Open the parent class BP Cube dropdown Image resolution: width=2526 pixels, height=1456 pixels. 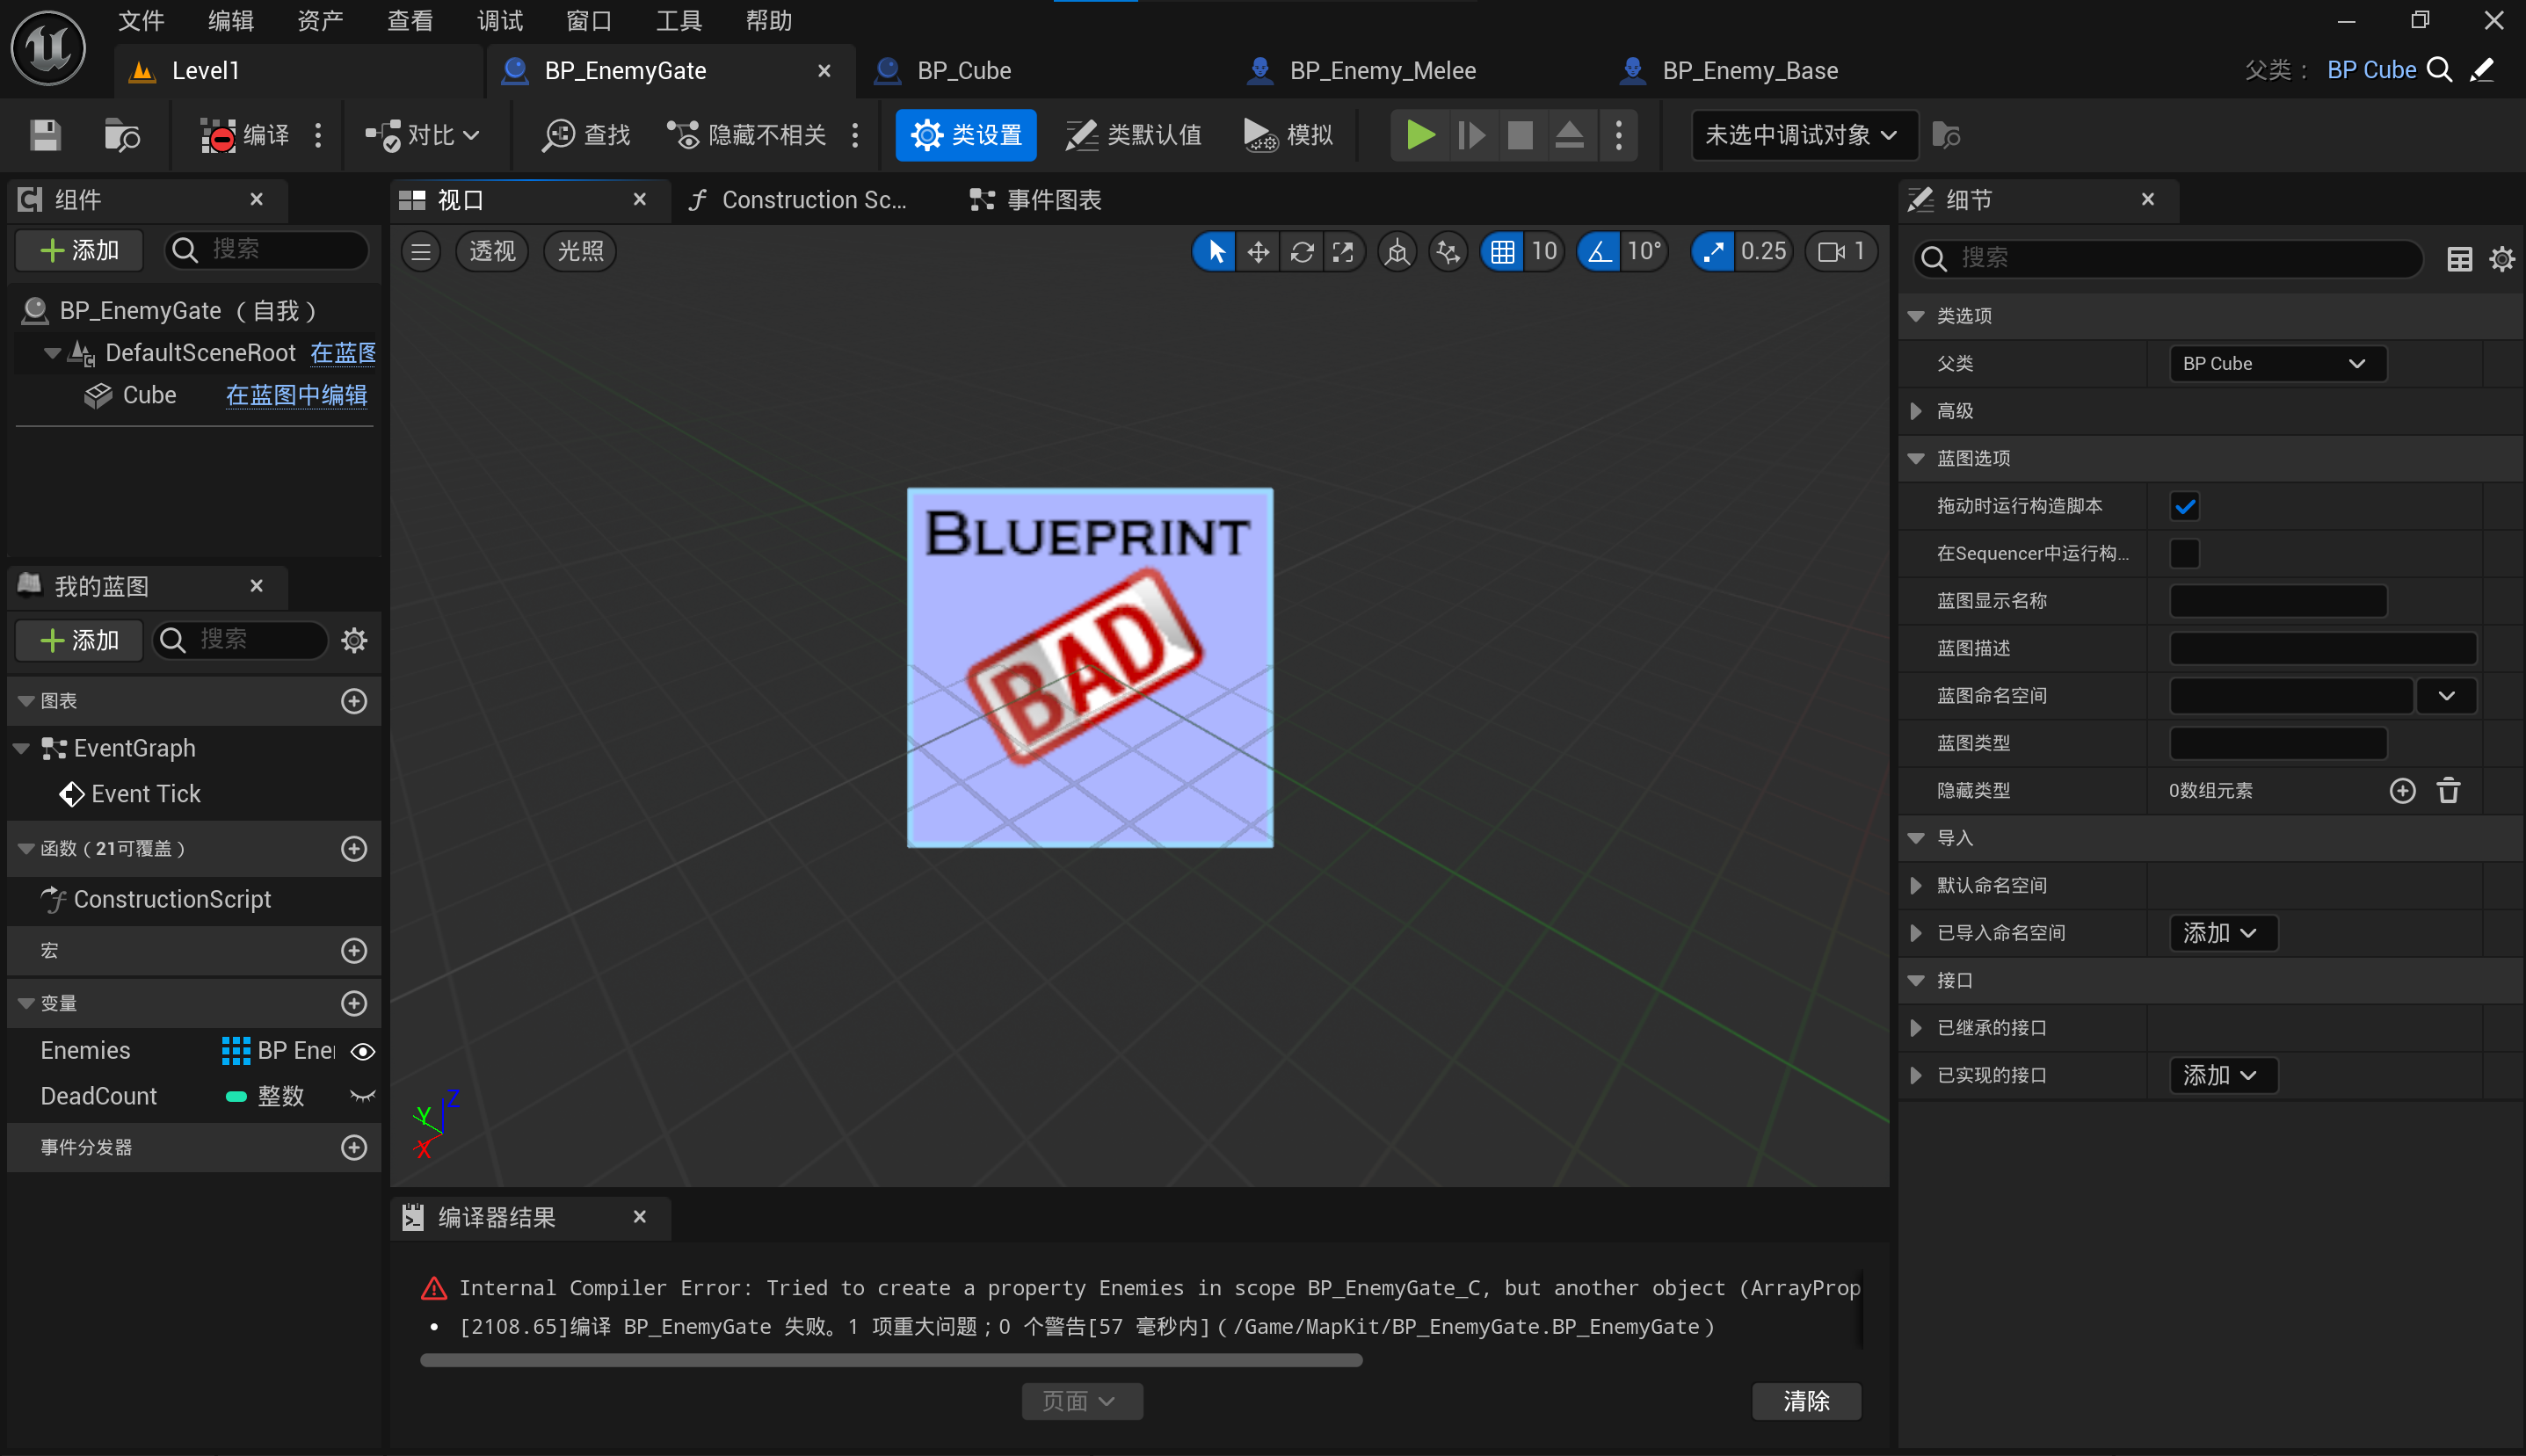[2277, 364]
